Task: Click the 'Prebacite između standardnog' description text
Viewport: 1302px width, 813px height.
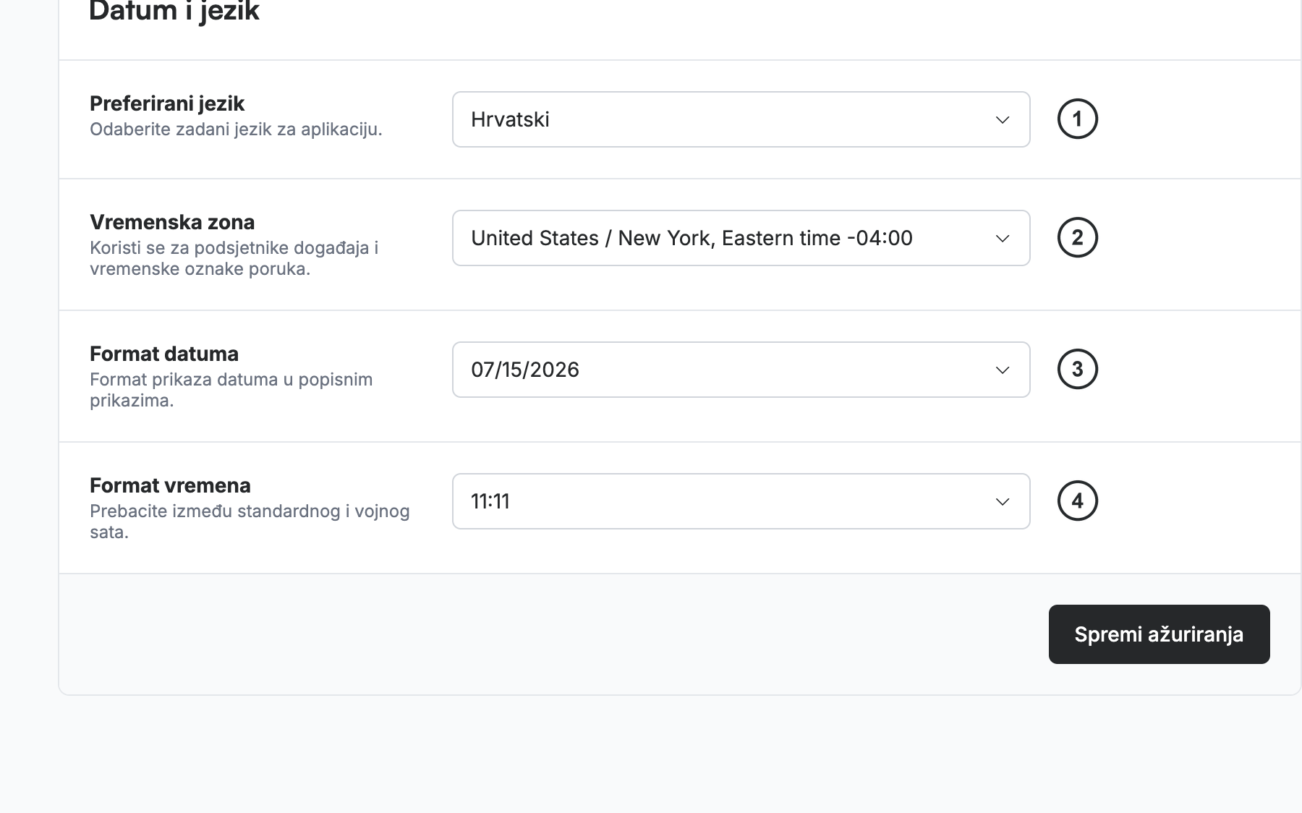Action: [x=250, y=522]
